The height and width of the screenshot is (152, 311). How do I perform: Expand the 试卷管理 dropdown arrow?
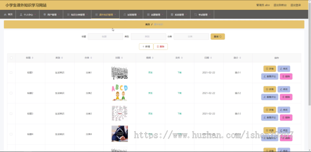(139, 14)
